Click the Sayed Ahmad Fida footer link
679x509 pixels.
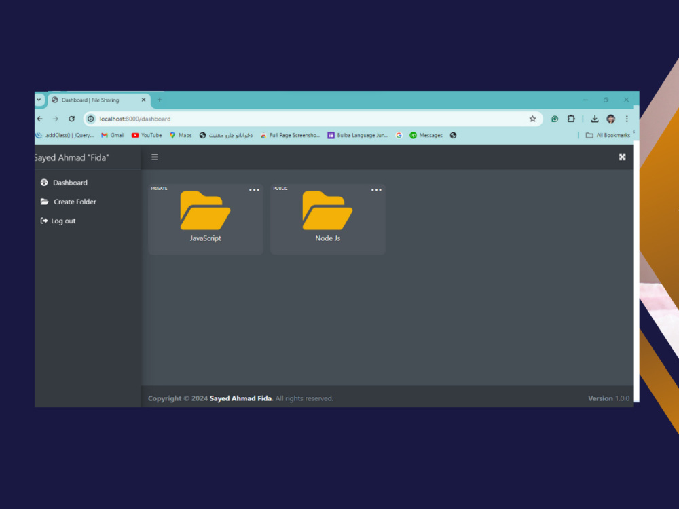tap(241, 398)
